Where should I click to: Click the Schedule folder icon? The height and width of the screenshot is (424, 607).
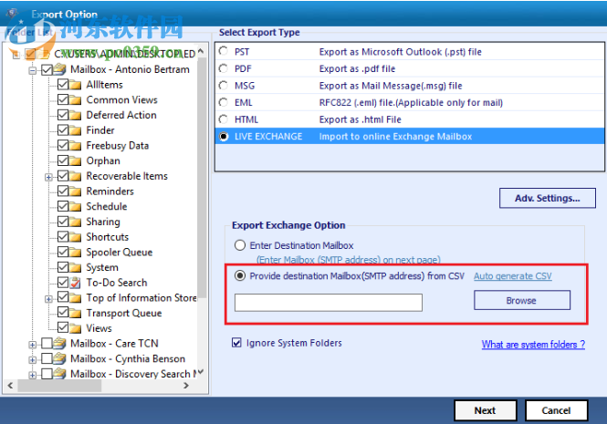(76, 207)
